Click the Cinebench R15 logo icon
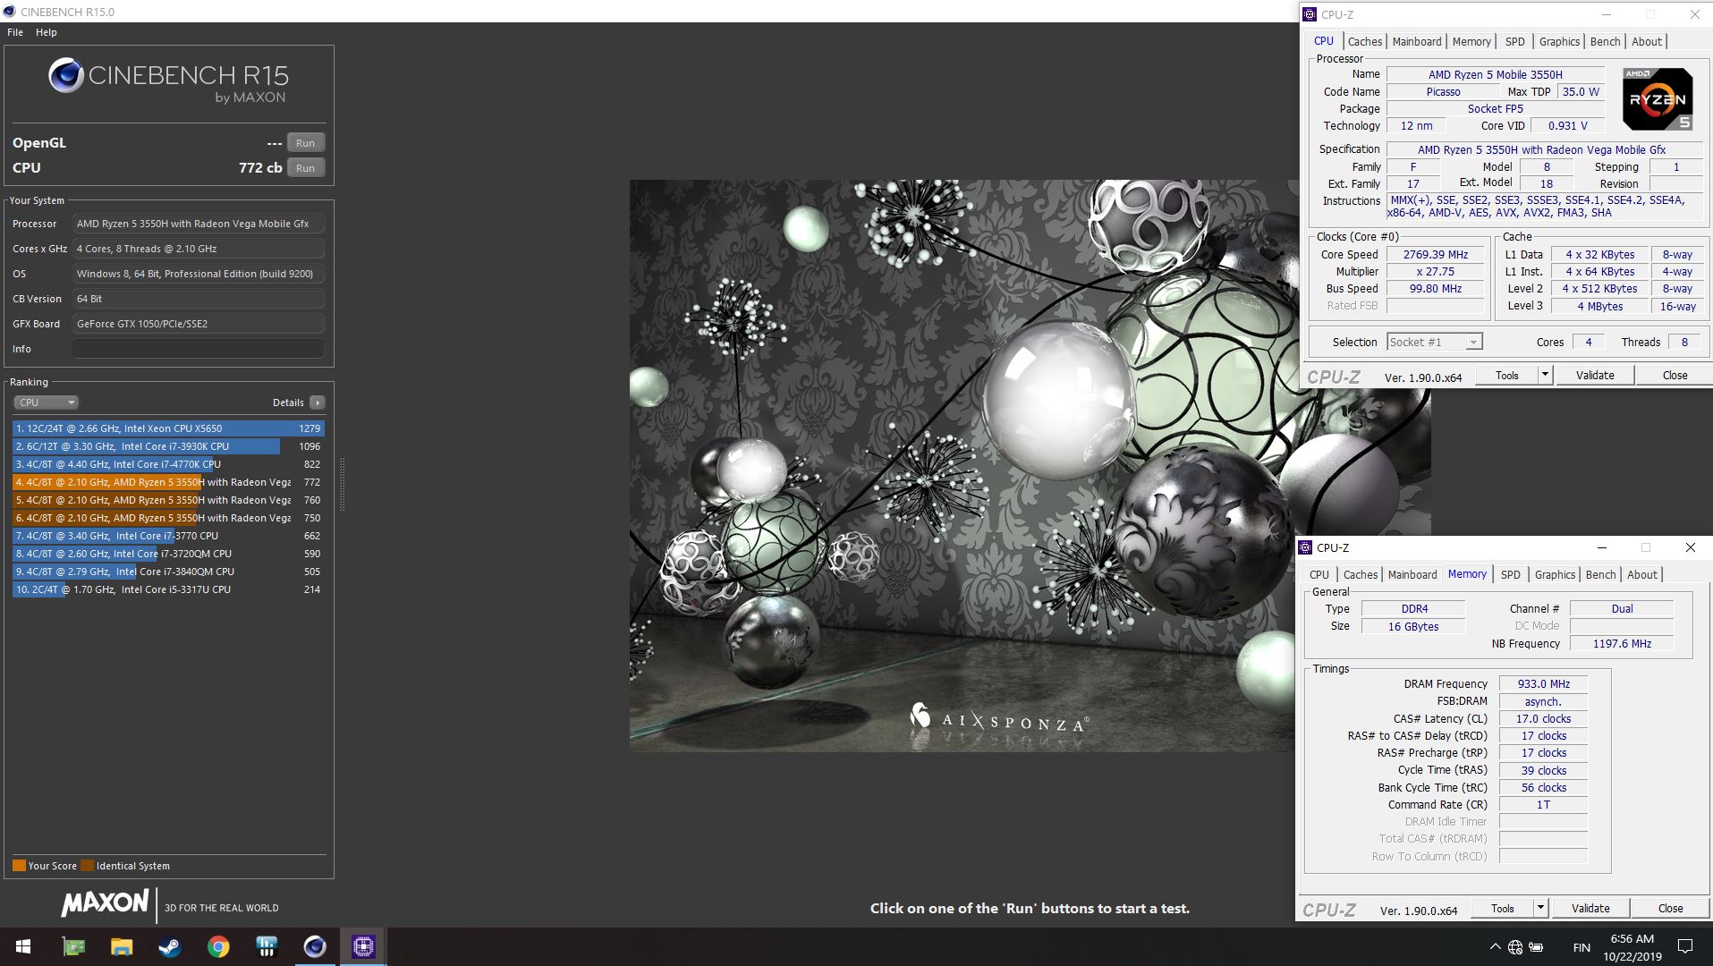Viewport: 1713px width, 966px height. point(66,76)
